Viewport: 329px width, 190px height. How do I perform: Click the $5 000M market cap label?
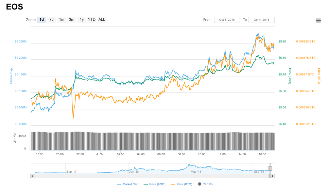[20, 124]
